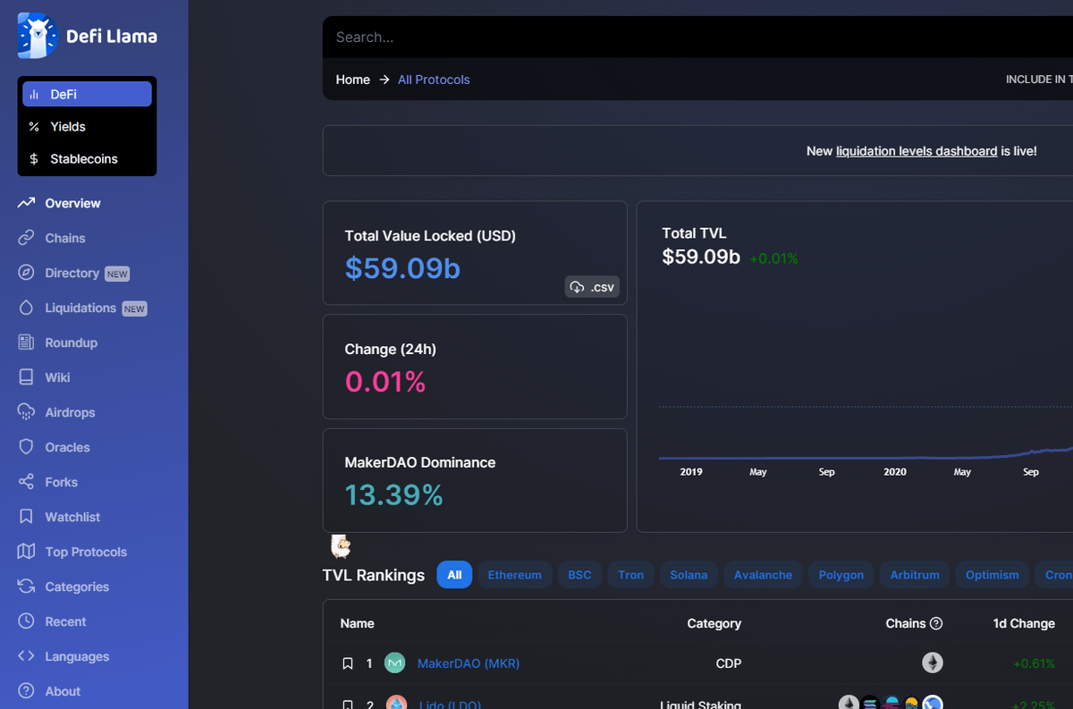The image size is (1073, 709).
Task: Toggle the bookmark for Lido
Action: pyautogui.click(x=348, y=705)
